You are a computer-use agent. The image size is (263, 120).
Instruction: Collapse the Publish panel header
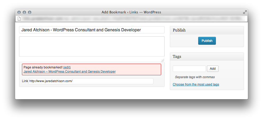pyautogui.click(x=207, y=30)
